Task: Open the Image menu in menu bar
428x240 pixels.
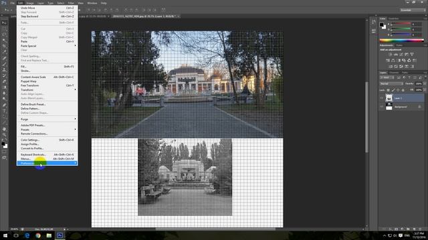Action: pyautogui.click(x=30, y=3)
